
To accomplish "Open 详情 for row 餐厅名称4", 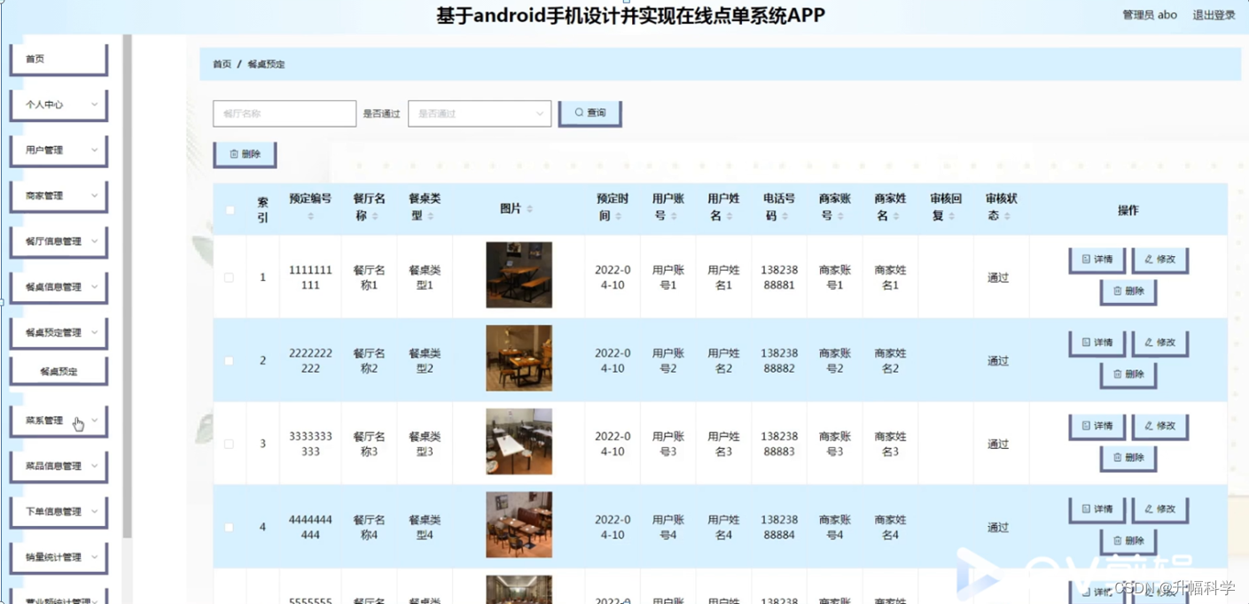I will point(1097,509).
